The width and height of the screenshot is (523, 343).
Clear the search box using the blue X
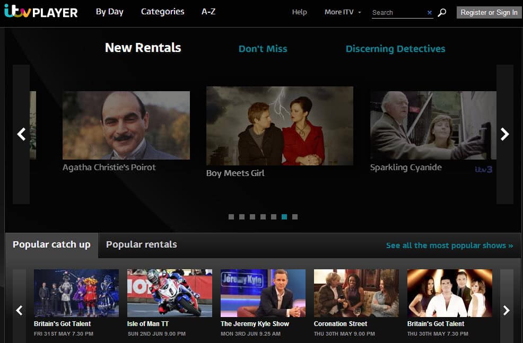(x=430, y=12)
